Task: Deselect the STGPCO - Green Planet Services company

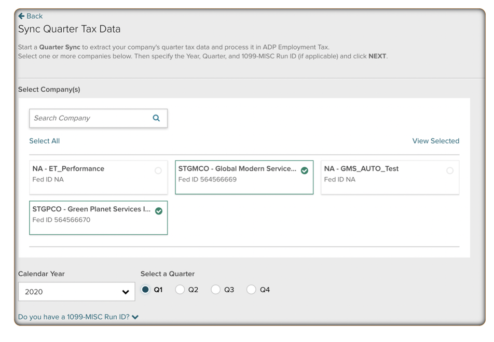Action: pos(98,218)
